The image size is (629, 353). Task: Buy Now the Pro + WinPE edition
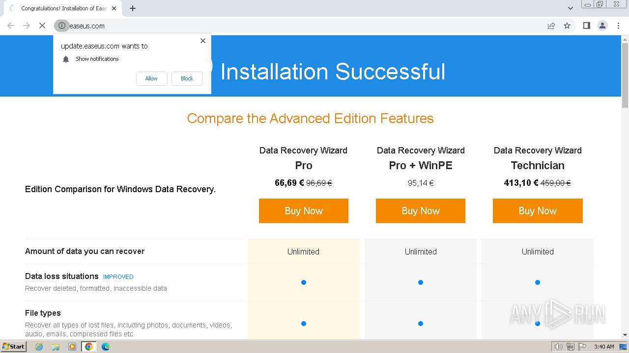tap(420, 211)
